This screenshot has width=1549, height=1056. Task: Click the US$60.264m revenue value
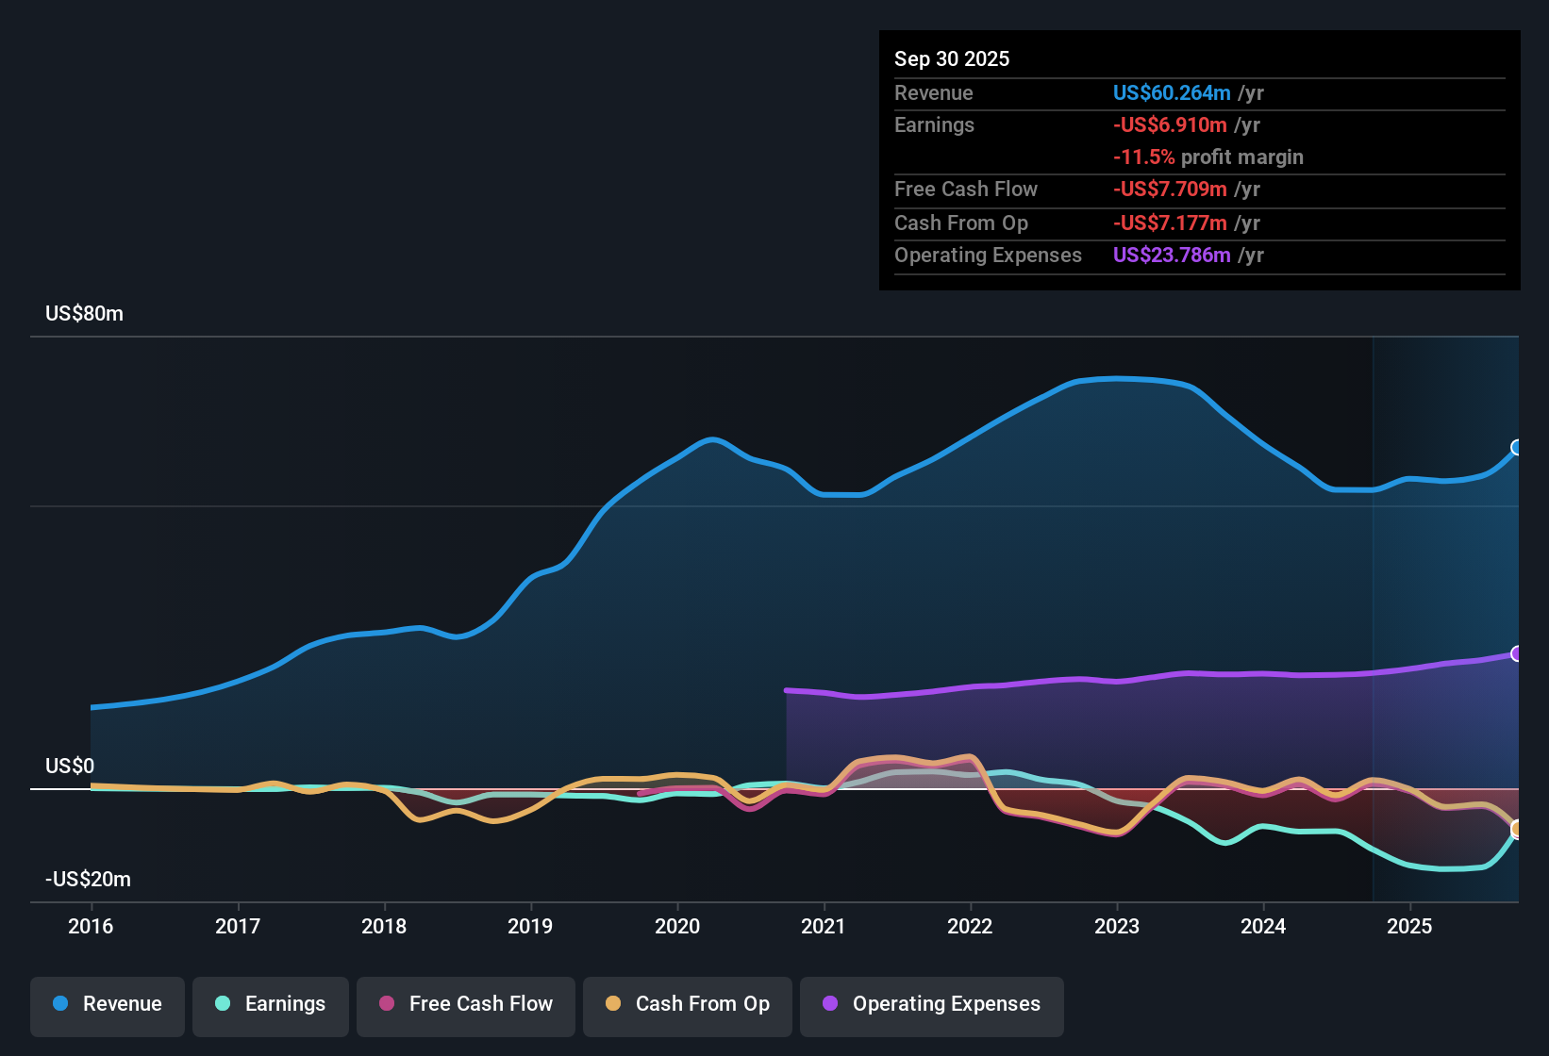coord(1171,93)
